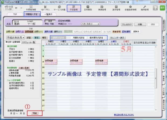Viewport: 167px width, 120px height.
Task: Select the スケジュール一覧 tab
Action: point(29,42)
